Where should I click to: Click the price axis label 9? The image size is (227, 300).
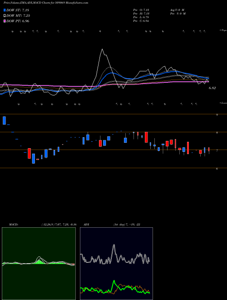[x=217, y=115]
